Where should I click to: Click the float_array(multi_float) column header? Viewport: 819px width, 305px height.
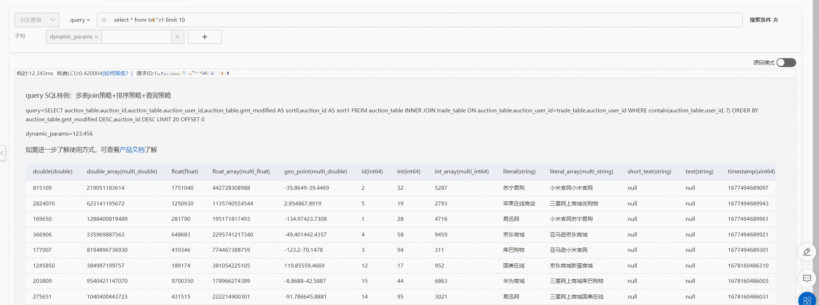(x=241, y=172)
